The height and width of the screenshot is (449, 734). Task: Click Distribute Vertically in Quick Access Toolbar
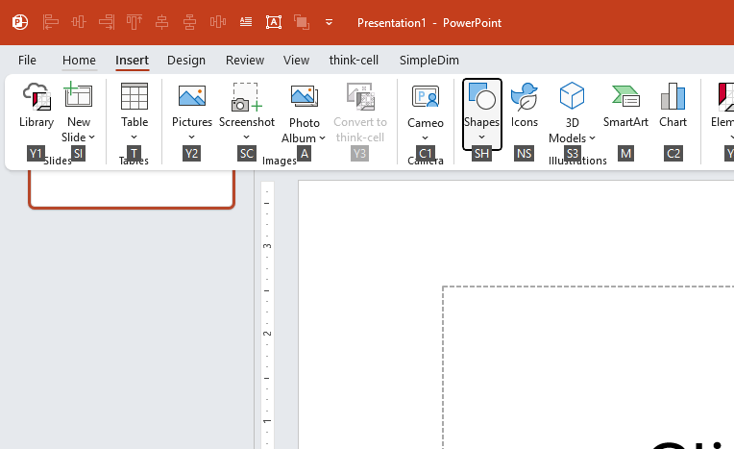tap(189, 22)
